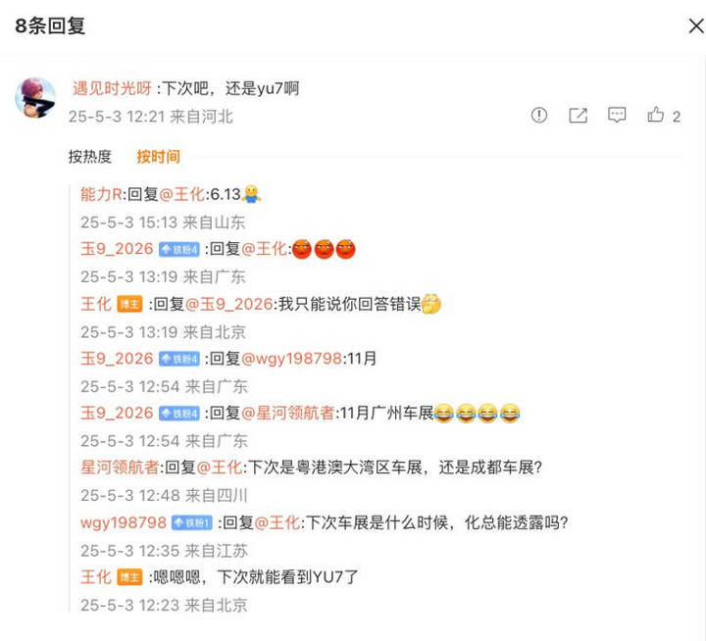Select the 按时间 sort tab
706x641 pixels.
158,156
